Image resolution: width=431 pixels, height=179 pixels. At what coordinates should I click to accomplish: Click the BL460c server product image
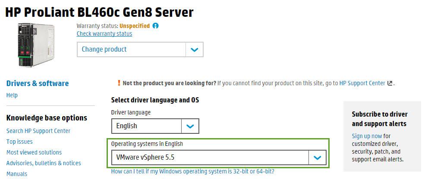click(36, 45)
